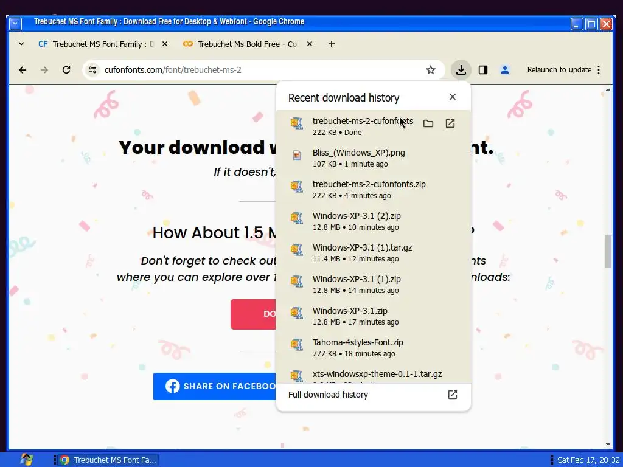Reload the current page
This screenshot has width=623, height=467.
pos(66,70)
